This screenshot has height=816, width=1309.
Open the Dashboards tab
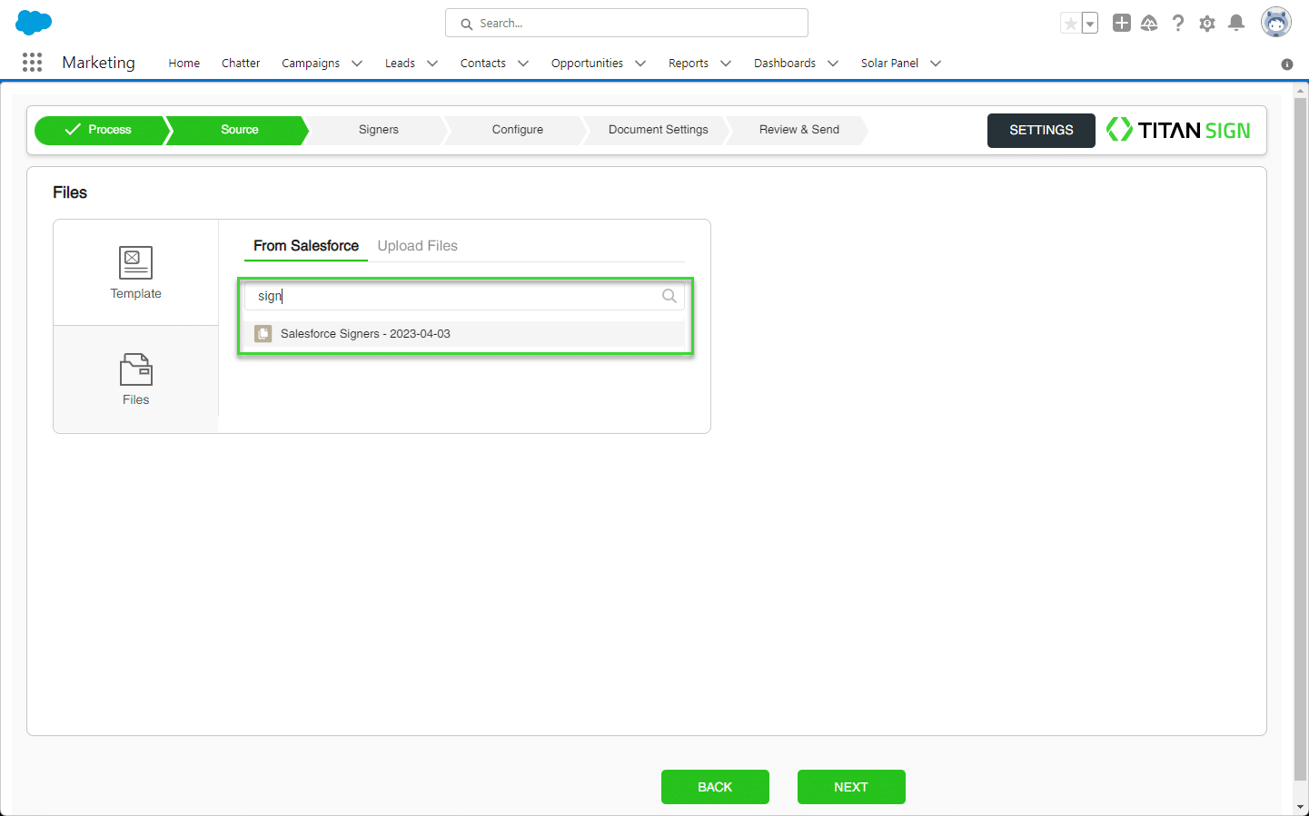point(785,63)
